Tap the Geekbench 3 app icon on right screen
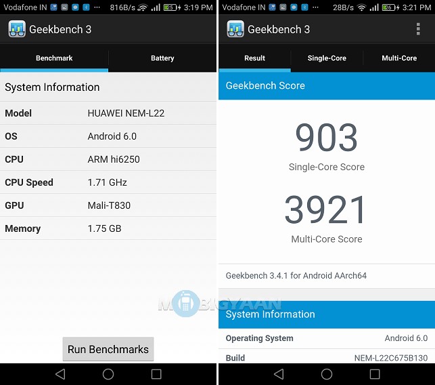The image size is (435, 385). 235,29
